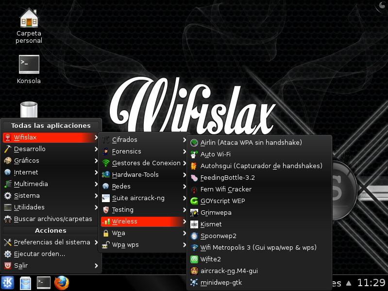The image size is (388, 291).
Task: Click the keyboard layout indicator in tray
Action: pyautogui.click(x=337, y=283)
